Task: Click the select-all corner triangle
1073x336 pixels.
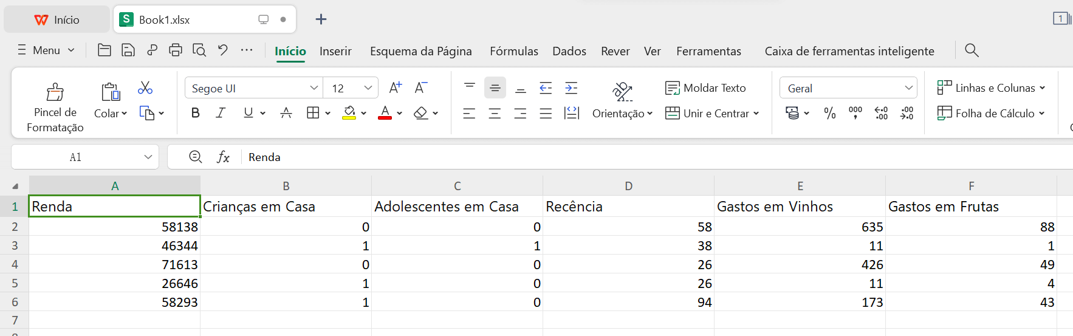Action: point(15,186)
